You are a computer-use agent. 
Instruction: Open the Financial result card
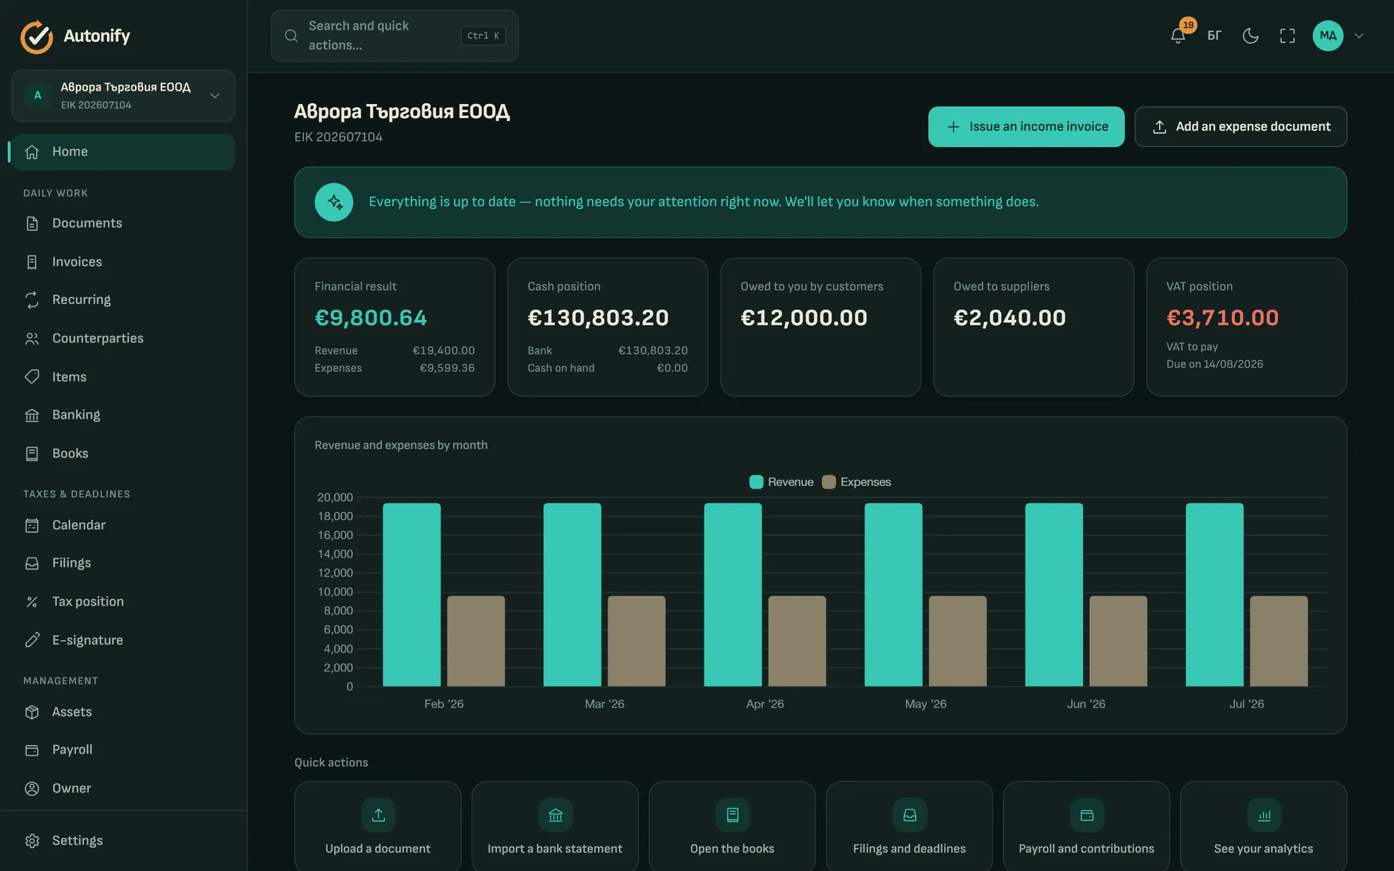(395, 327)
